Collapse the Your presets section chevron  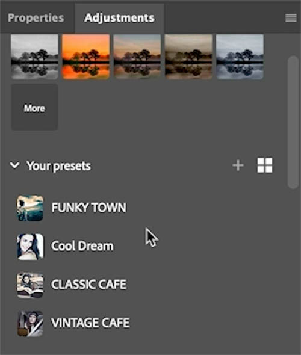pos(14,165)
